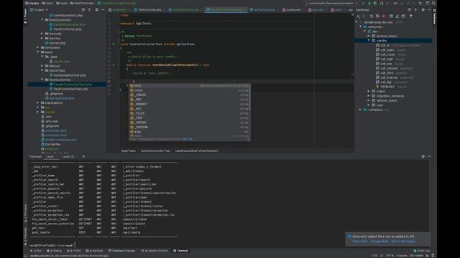Click the Edit pencil icon in Database toolbar
460x258 pixels.
click(x=397, y=16)
